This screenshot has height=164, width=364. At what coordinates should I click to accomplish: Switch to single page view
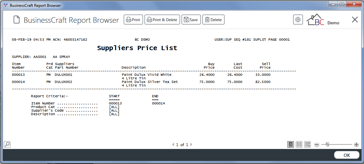point(290,144)
